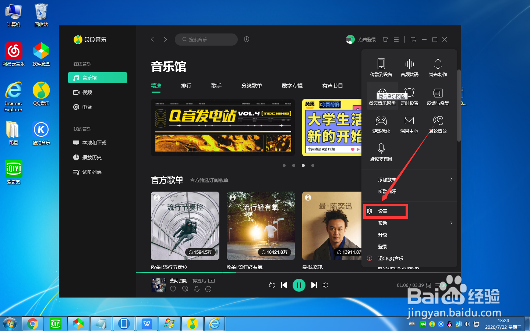
Task: Pause the playing song
Action: point(299,285)
